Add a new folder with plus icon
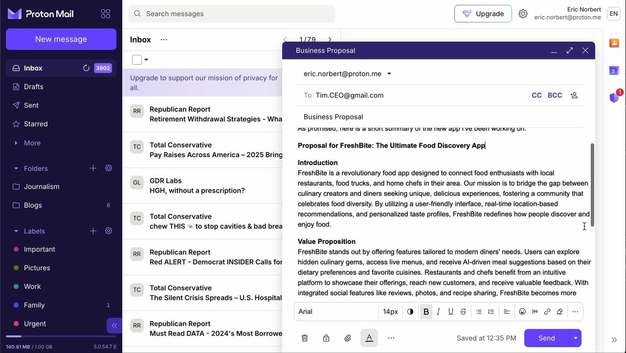Screen dimensions: 626x353 (93, 168)
